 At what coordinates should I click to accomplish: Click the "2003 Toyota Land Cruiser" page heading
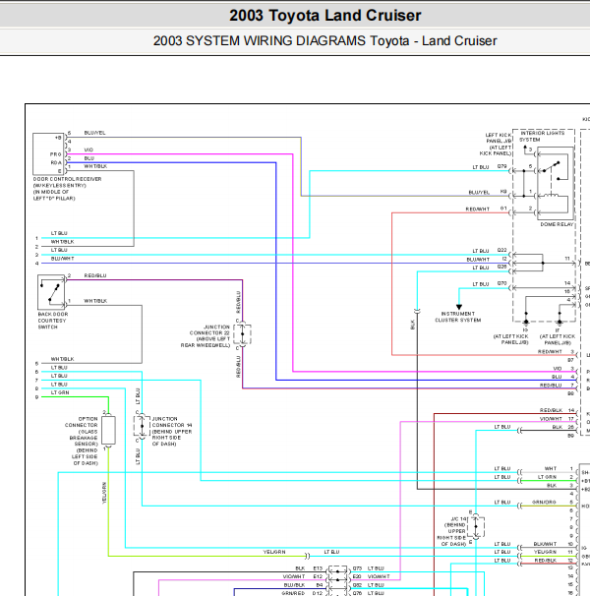(x=325, y=16)
